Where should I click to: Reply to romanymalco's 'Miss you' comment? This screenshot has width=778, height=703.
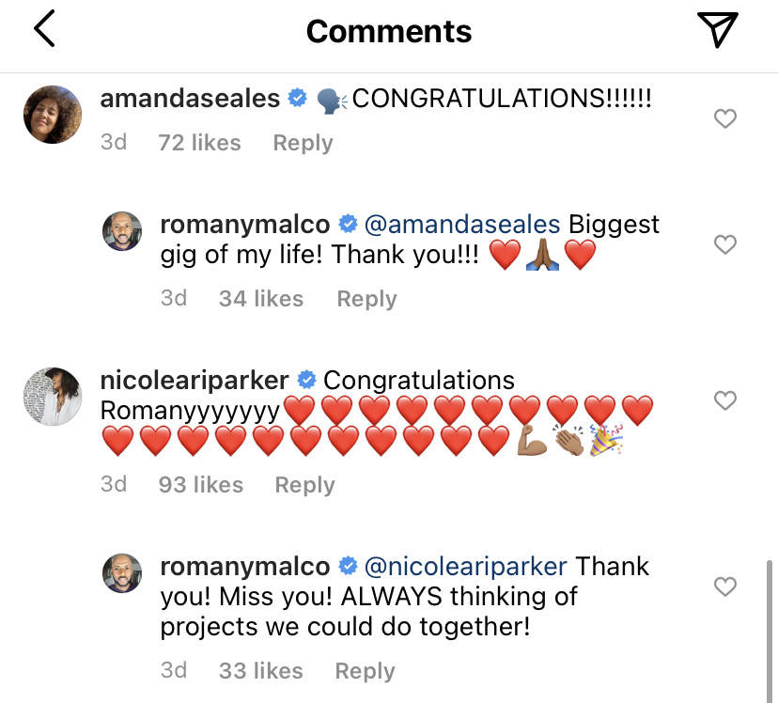365,671
